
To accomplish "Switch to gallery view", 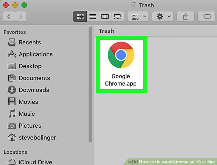I will [117, 16].
